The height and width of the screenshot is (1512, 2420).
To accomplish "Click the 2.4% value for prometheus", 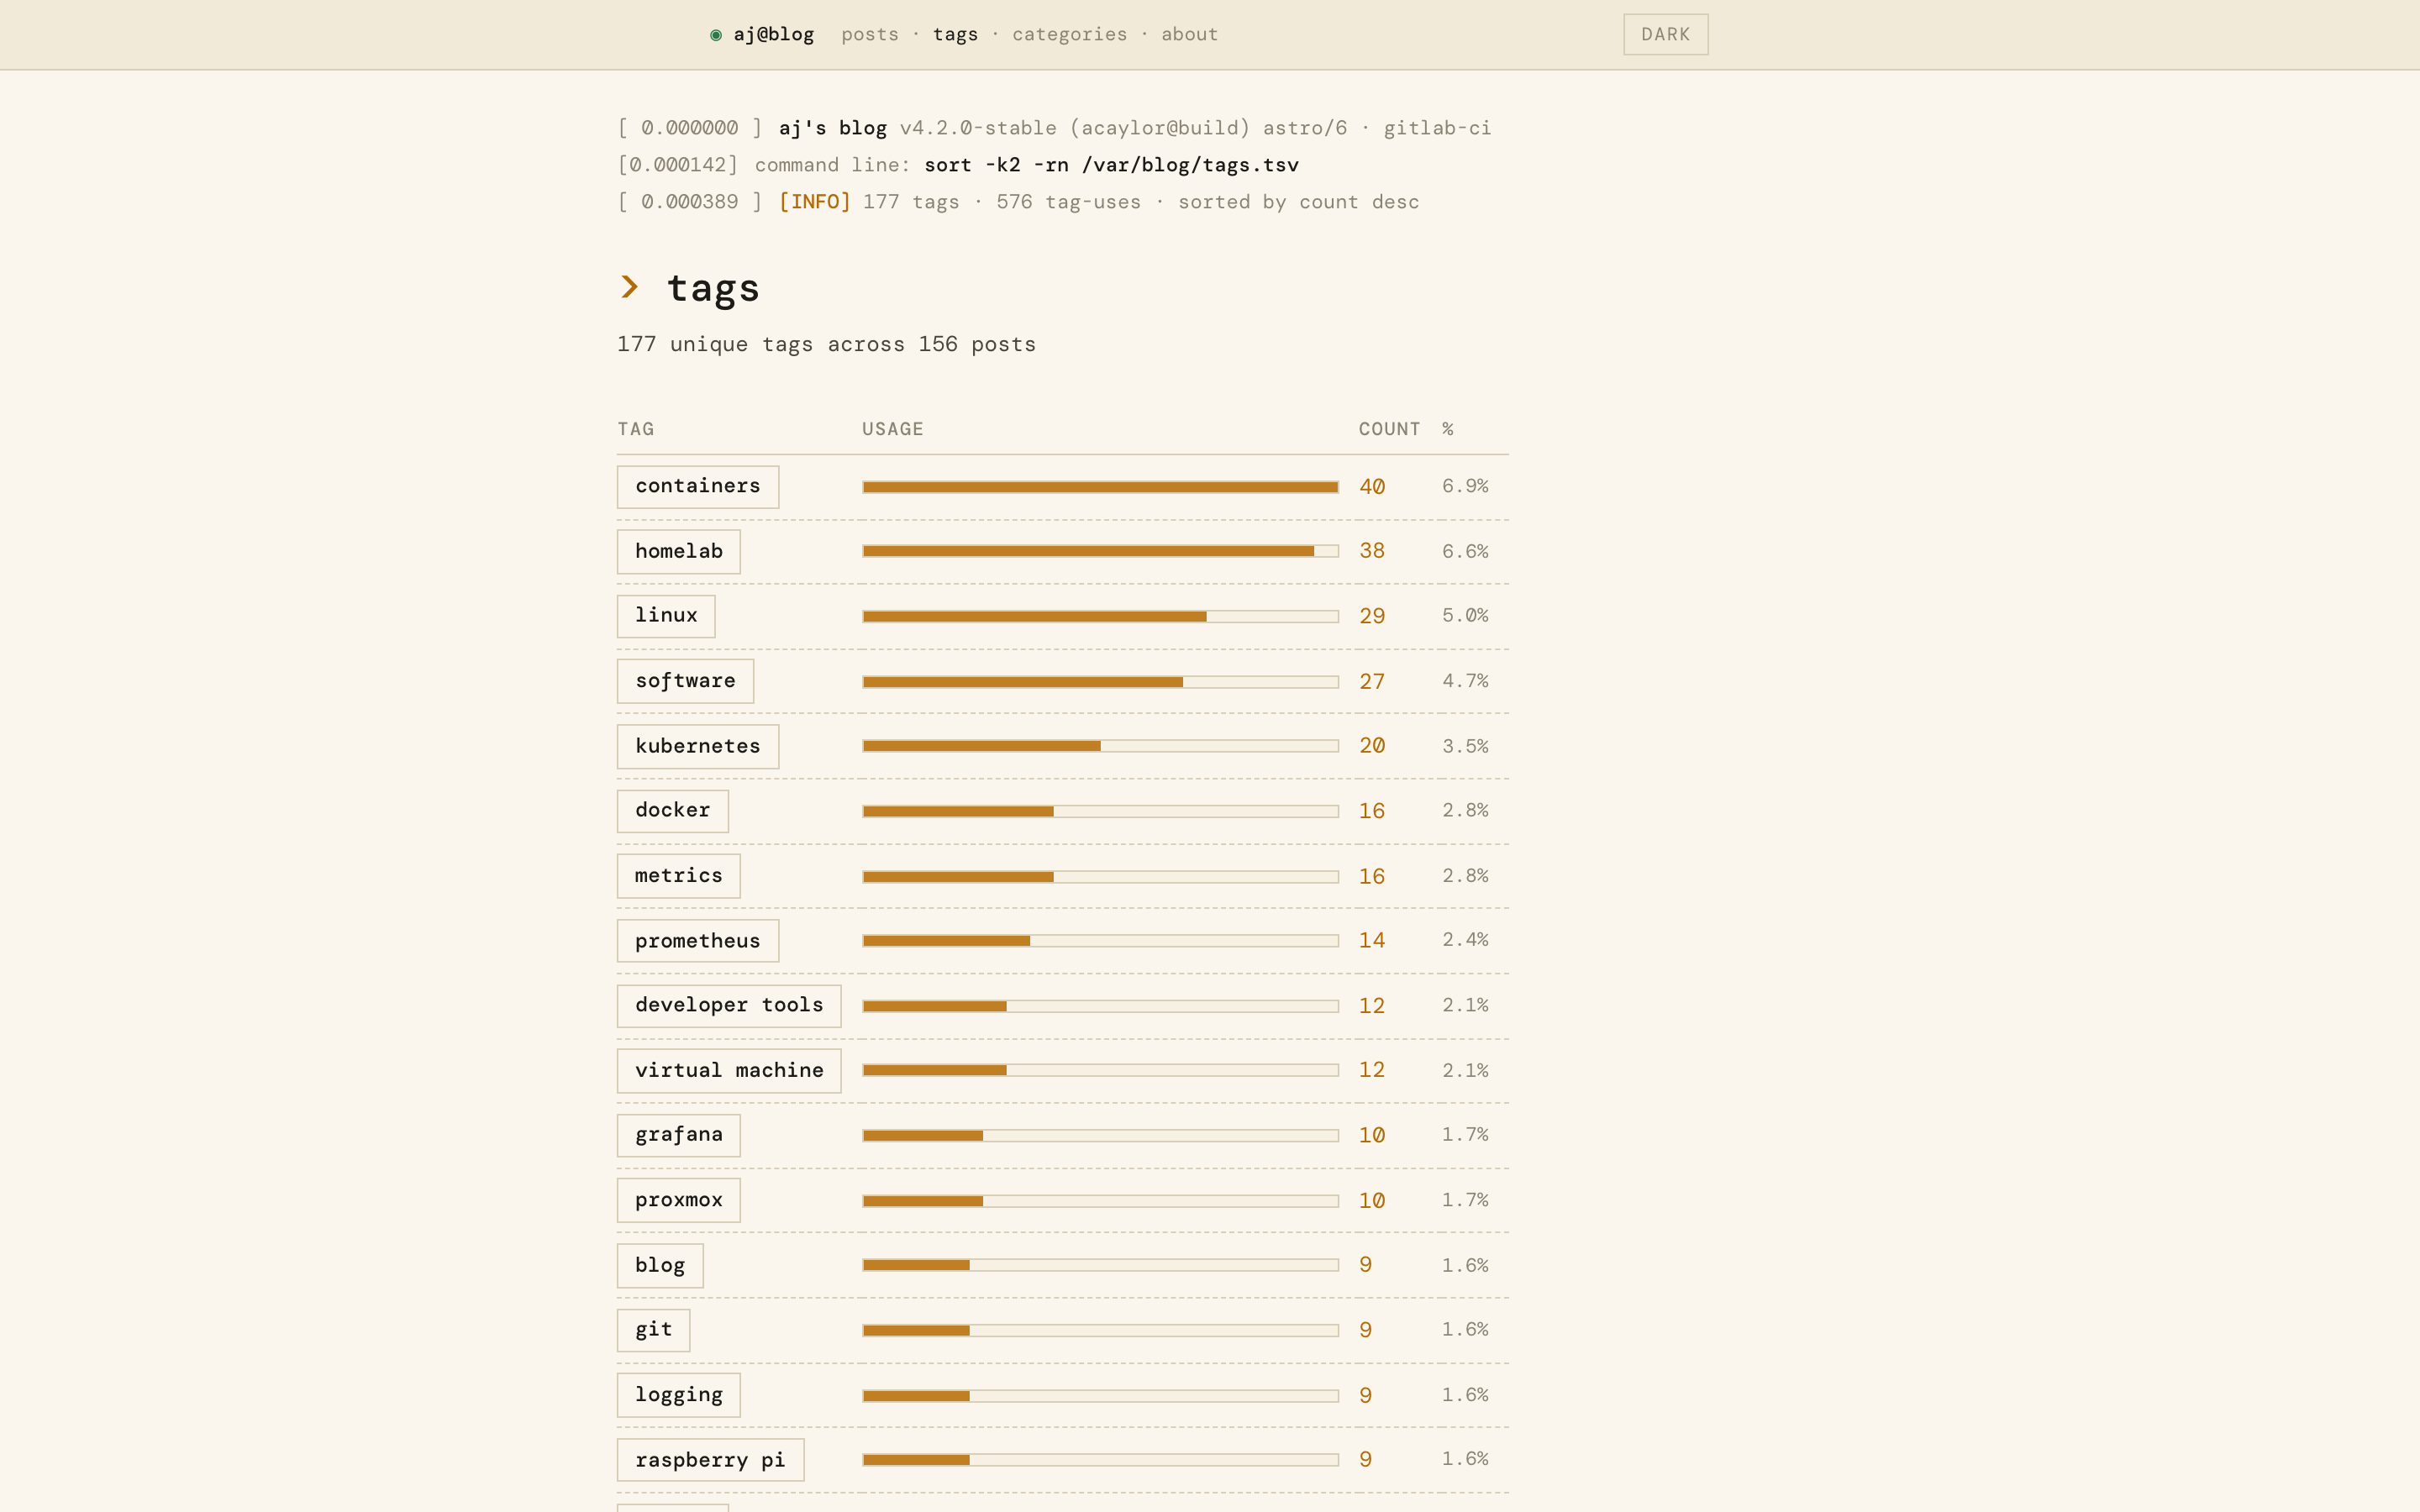I will (x=1465, y=940).
